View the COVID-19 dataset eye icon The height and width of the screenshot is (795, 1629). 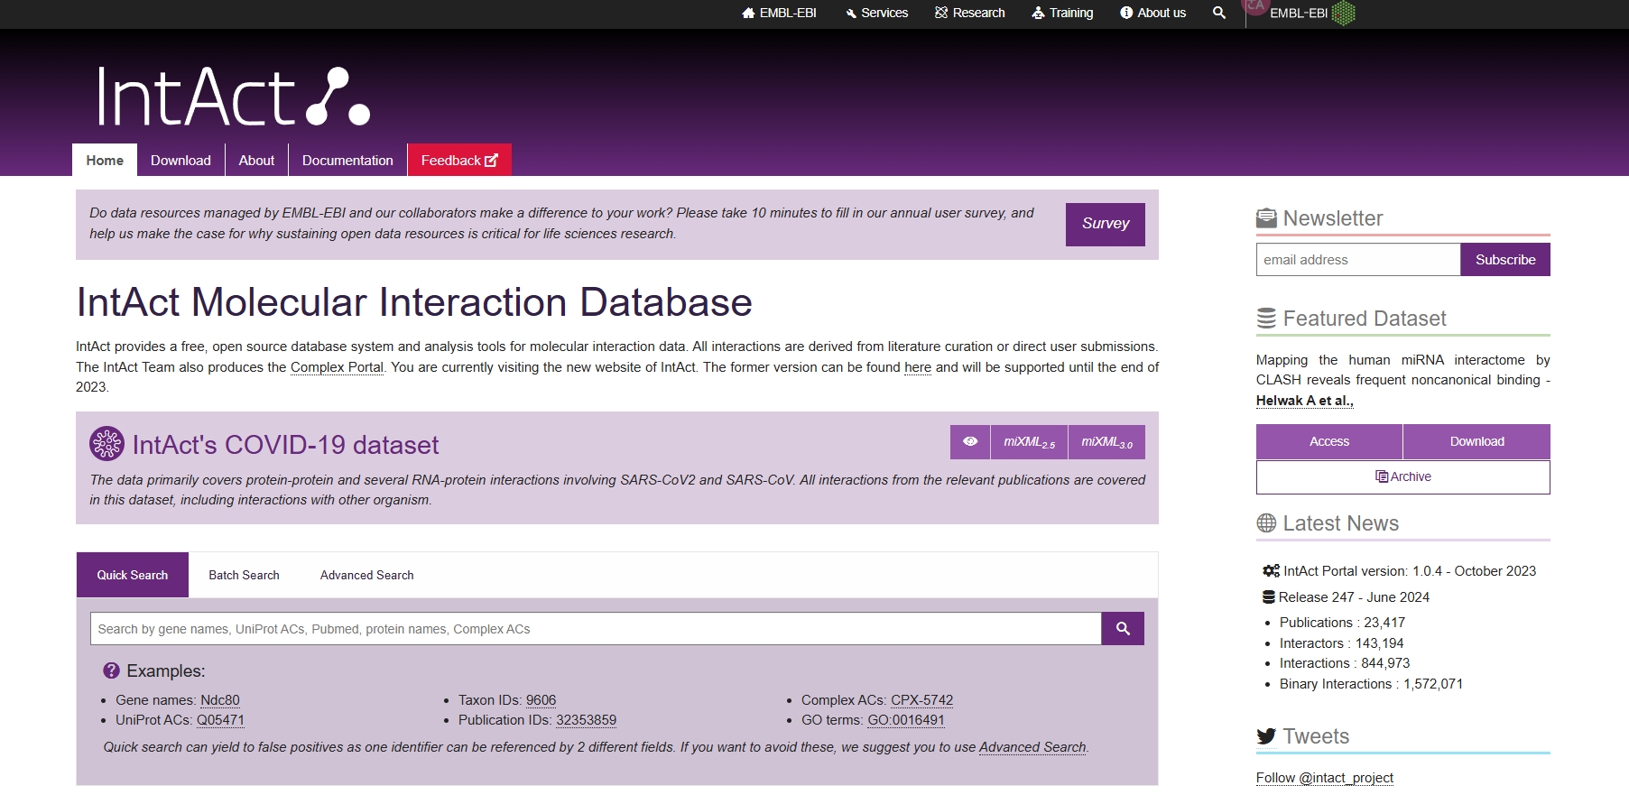(970, 442)
